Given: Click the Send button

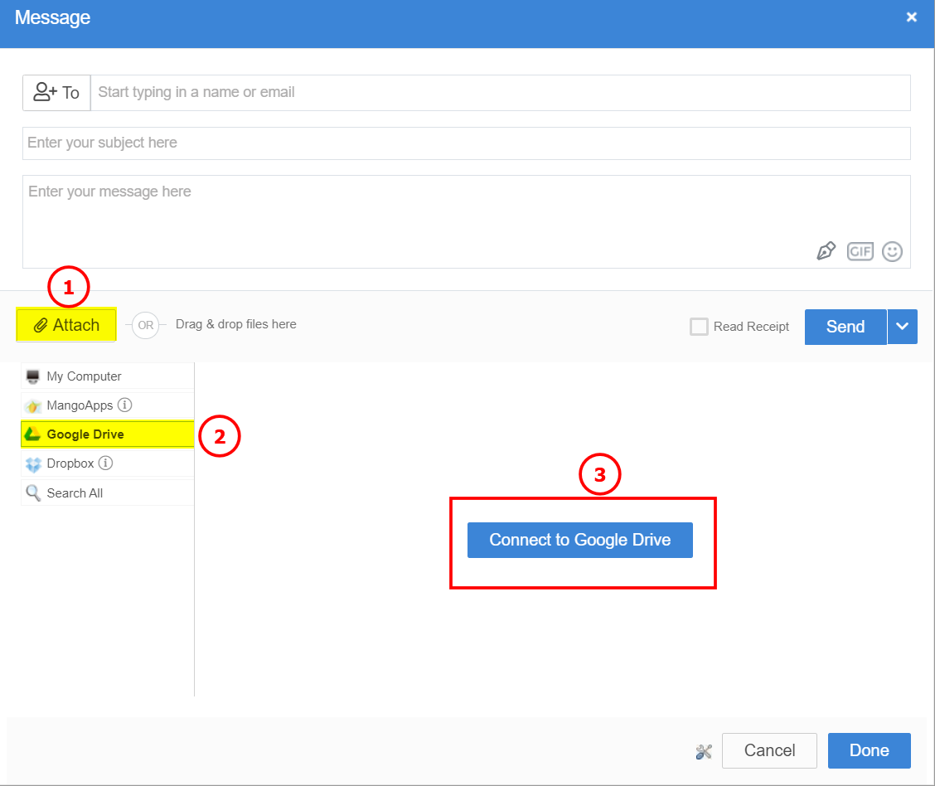Looking at the screenshot, I should click(x=845, y=327).
